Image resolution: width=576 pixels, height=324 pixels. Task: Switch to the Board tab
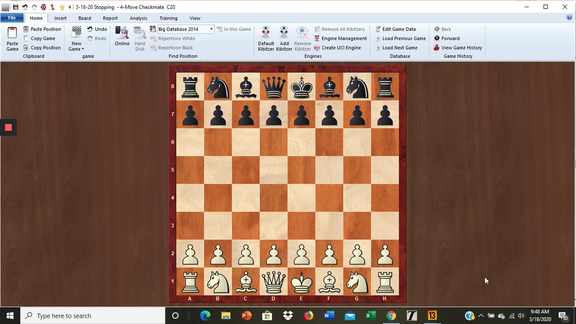85,18
